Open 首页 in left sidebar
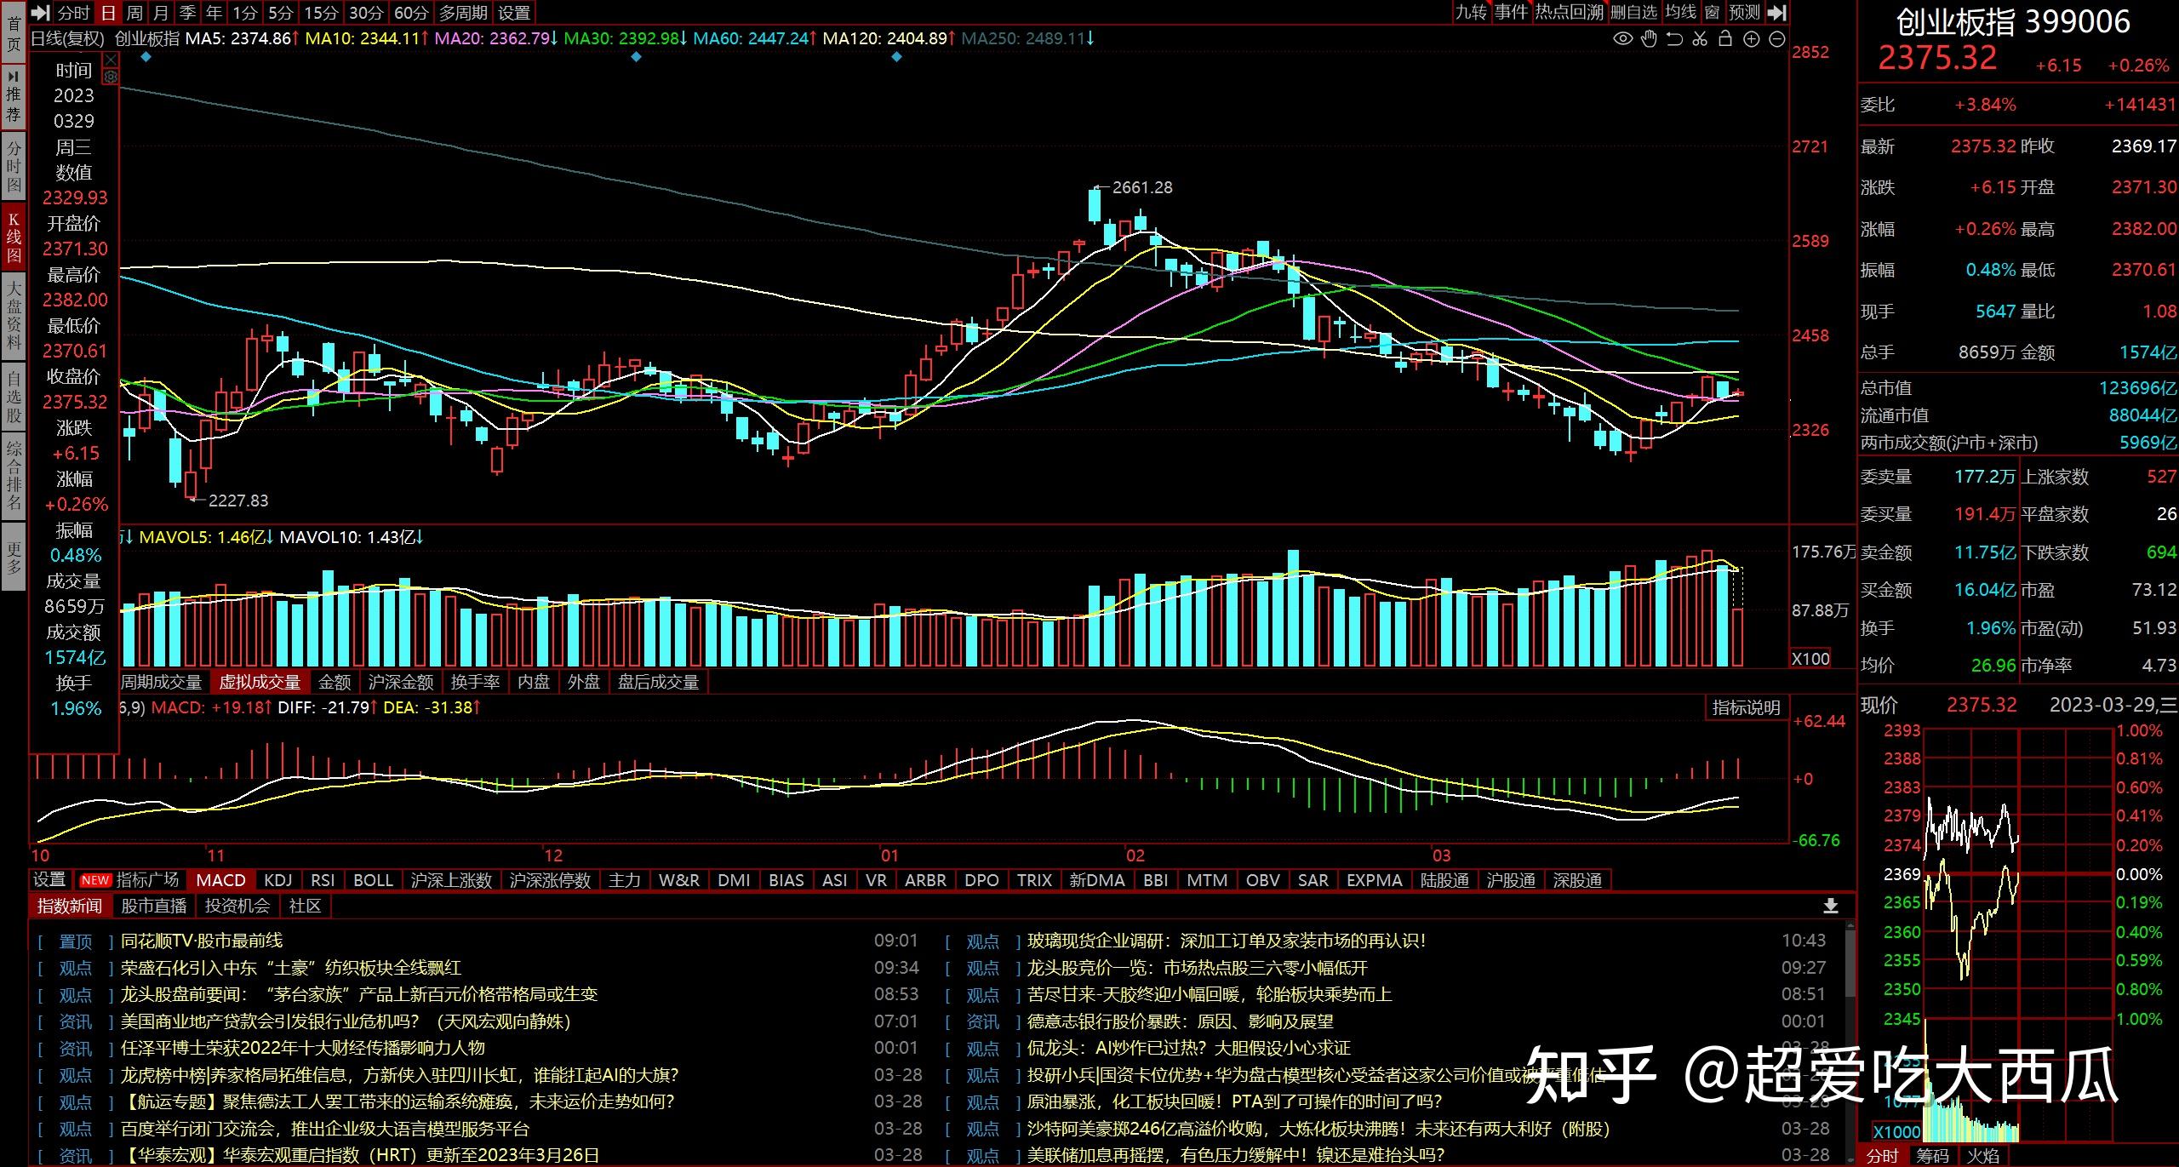The width and height of the screenshot is (2179, 1167). tap(14, 32)
